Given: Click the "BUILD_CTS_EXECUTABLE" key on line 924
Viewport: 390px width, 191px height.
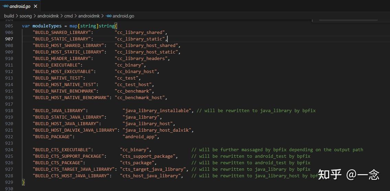Looking at the screenshot, I should click(x=63, y=150).
